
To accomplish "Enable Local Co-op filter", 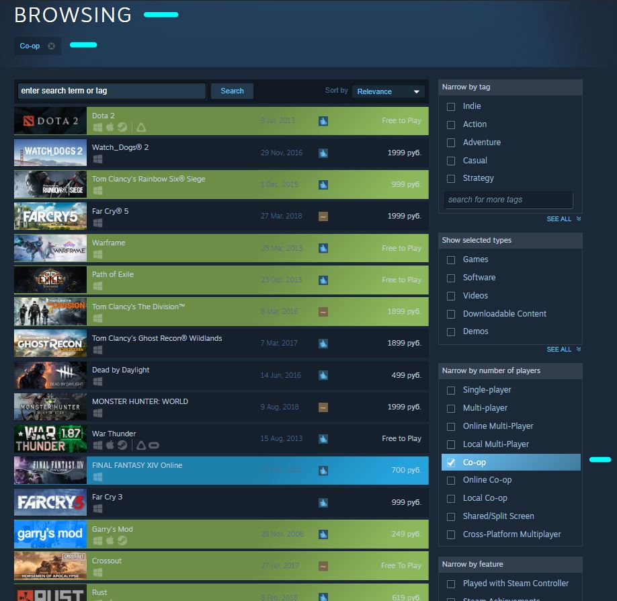I will (451, 499).
